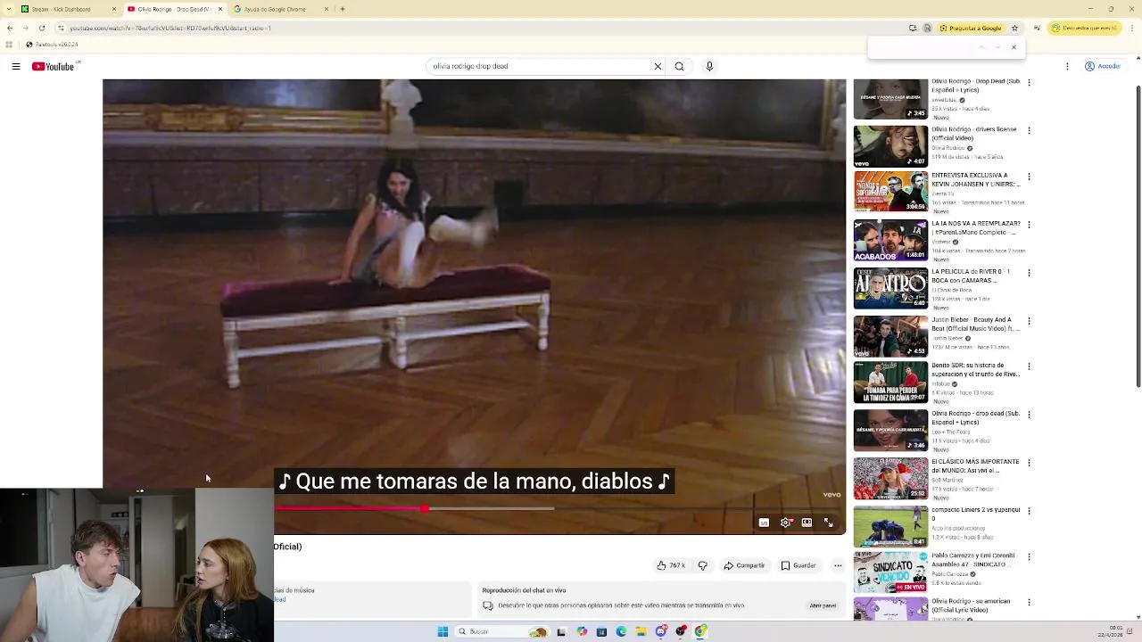
Task: Open the Chrome three-dot menu
Action: click(1134, 28)
